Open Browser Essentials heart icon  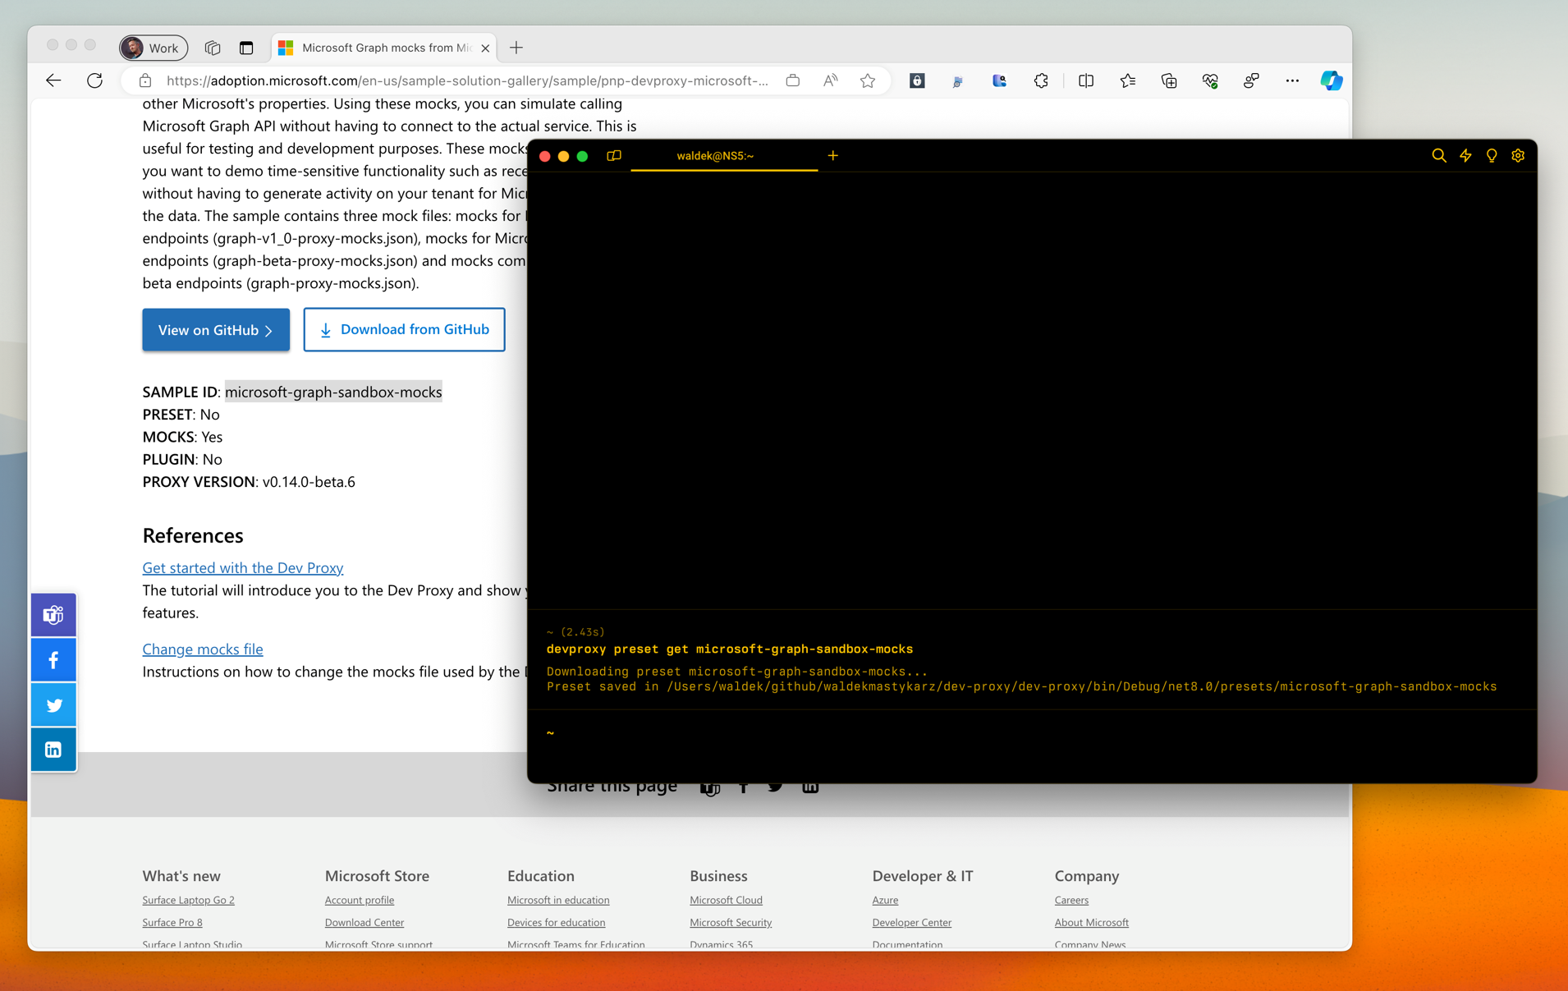[1209, 80]
